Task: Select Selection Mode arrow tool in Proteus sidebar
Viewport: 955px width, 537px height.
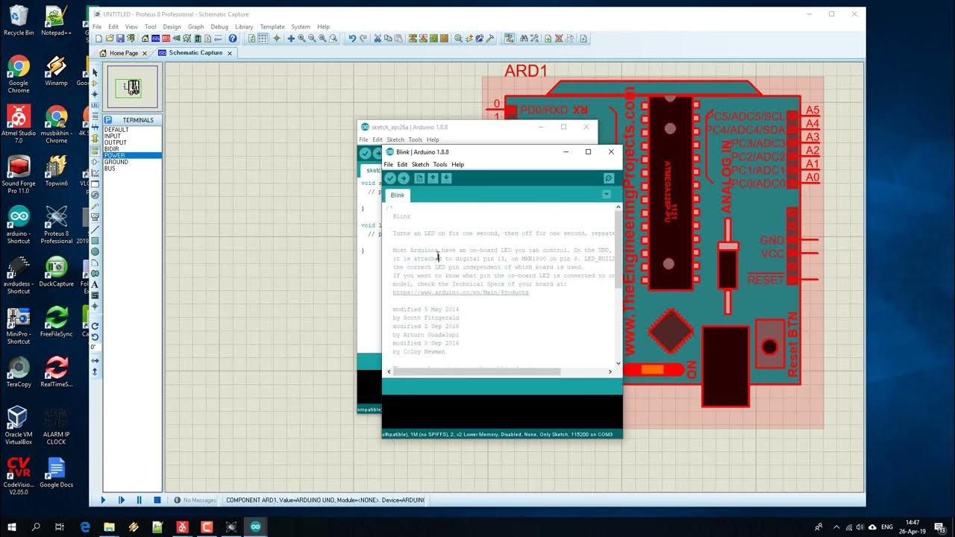Action: 95,72
